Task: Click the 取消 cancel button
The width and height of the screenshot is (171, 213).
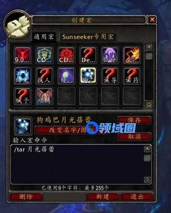Action: click(134, 137)
